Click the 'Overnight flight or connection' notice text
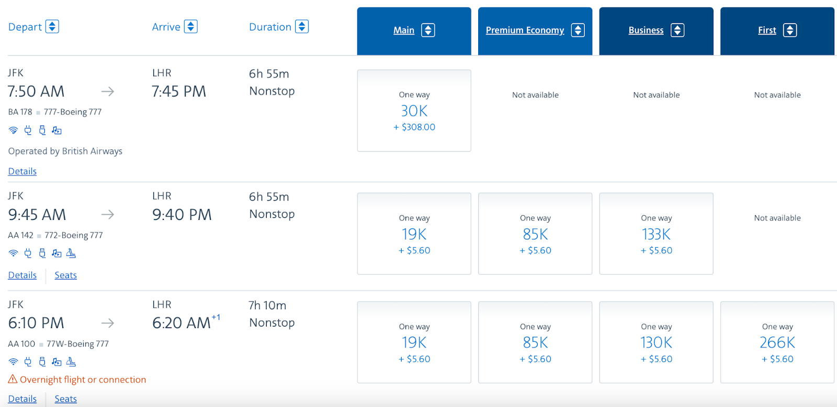Screen dimensions: 837x407 (83, 380)
